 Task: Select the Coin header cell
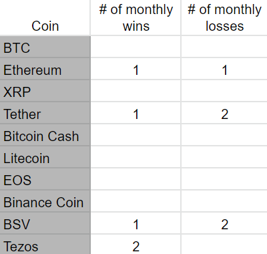(45, 17)
